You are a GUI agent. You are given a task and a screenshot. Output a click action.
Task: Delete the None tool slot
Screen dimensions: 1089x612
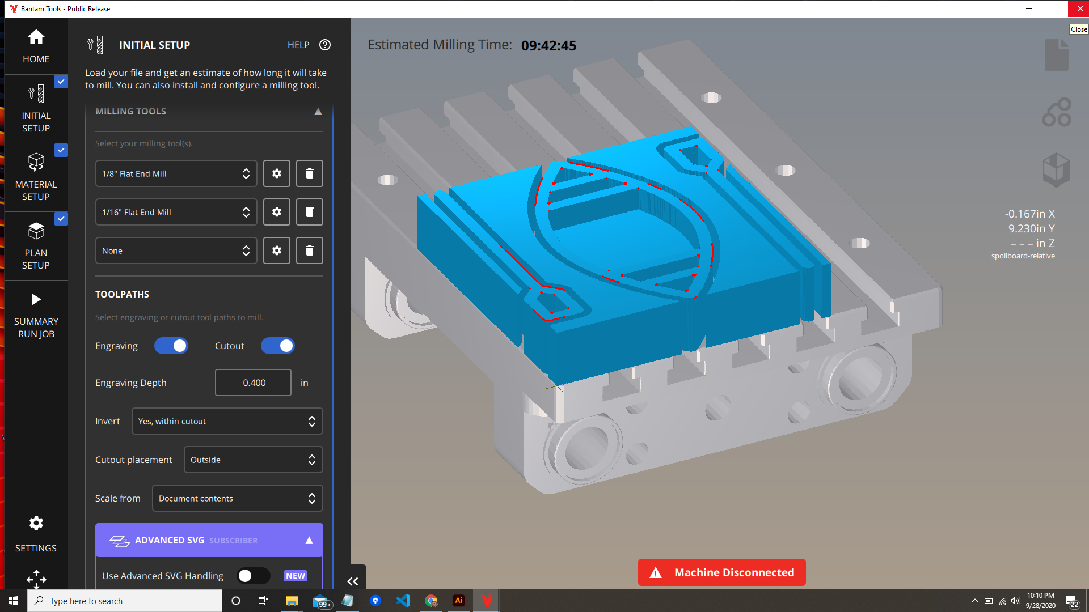pos(310,250)
